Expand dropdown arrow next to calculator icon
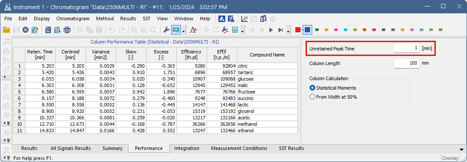The width and height of the screenshot is (467, 162). [x=243, y=31]
